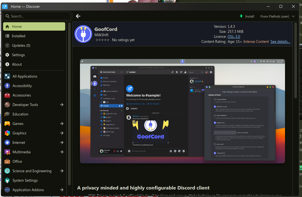Open the System Settings category label
302x197 pixels.
coord(25,181)
